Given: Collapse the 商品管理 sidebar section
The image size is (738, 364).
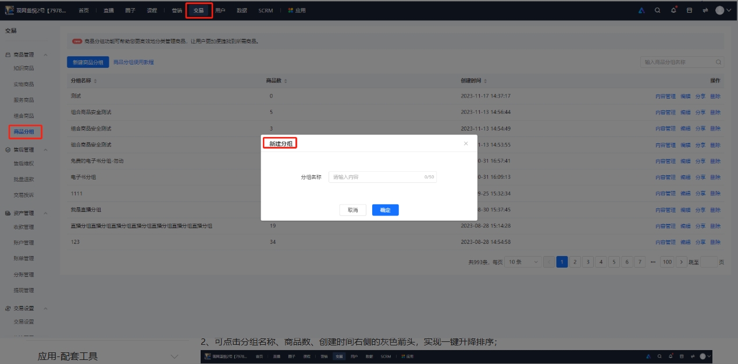Looking at the screenshot, I should pos(45,55).
